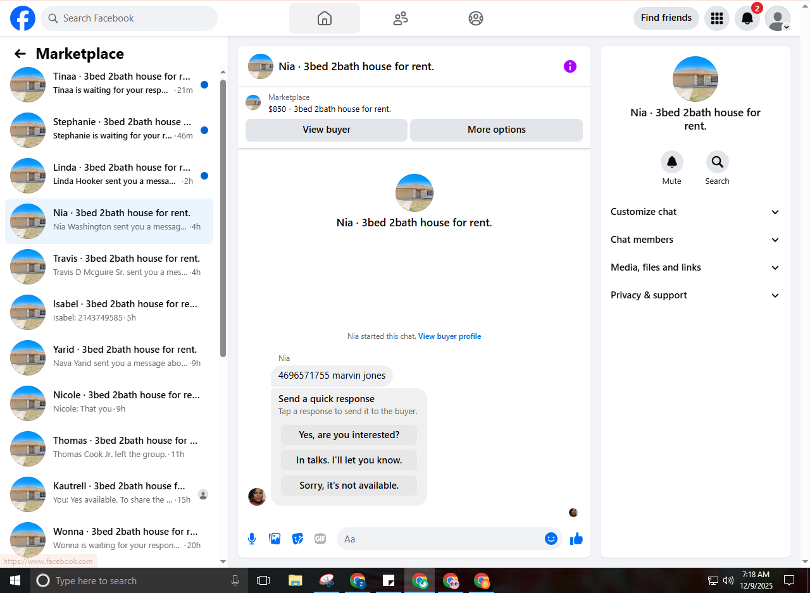Open emoji picker smiley icon
This screenshot has height=593, width=810.
[x=551, y=539]
